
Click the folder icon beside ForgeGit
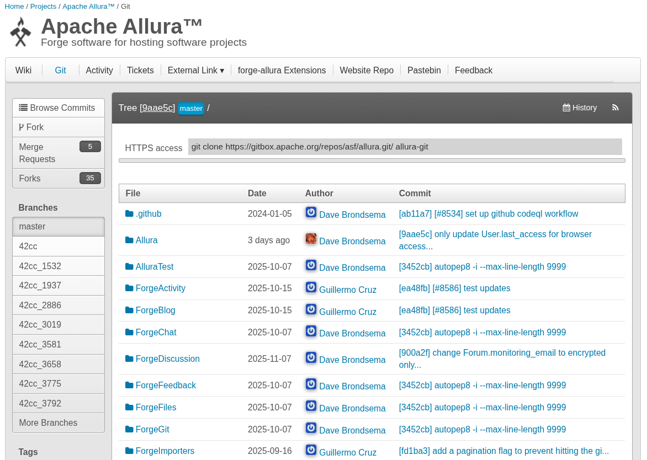128,429
